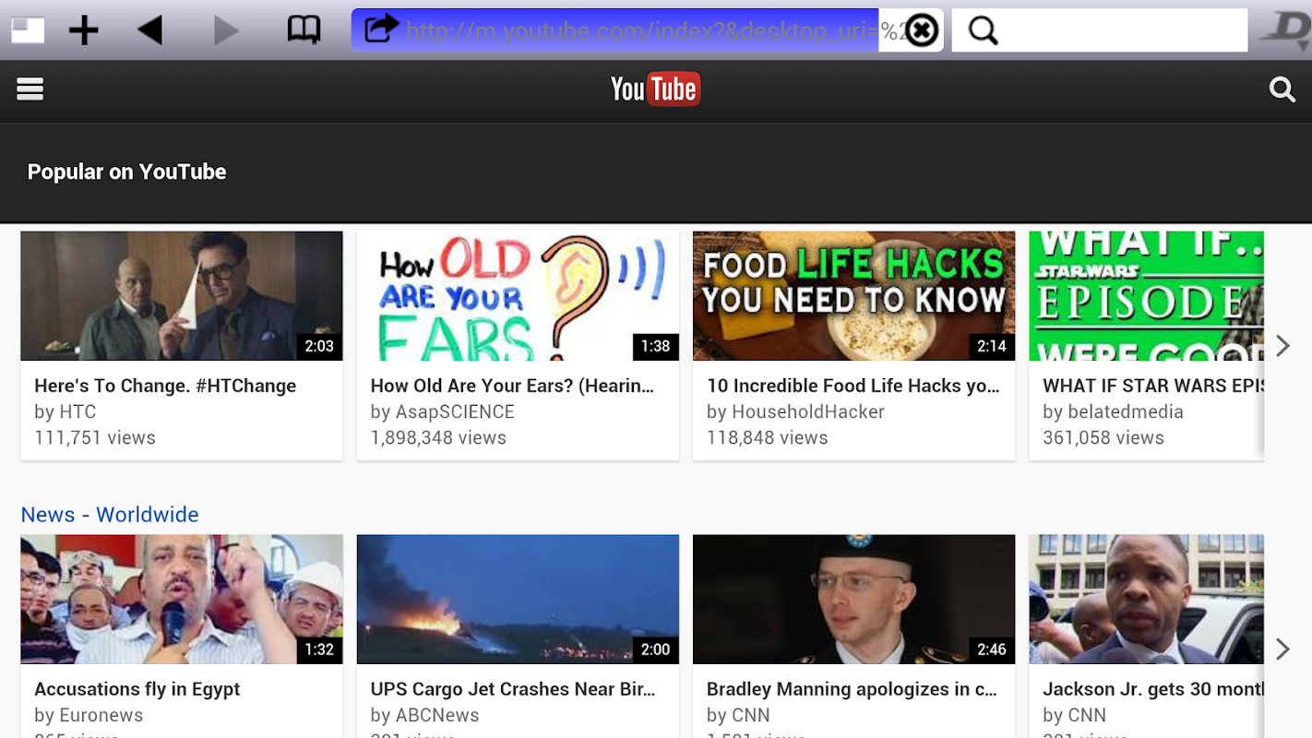Click "by belatedmedia" channel text

tap(1113, 411)
